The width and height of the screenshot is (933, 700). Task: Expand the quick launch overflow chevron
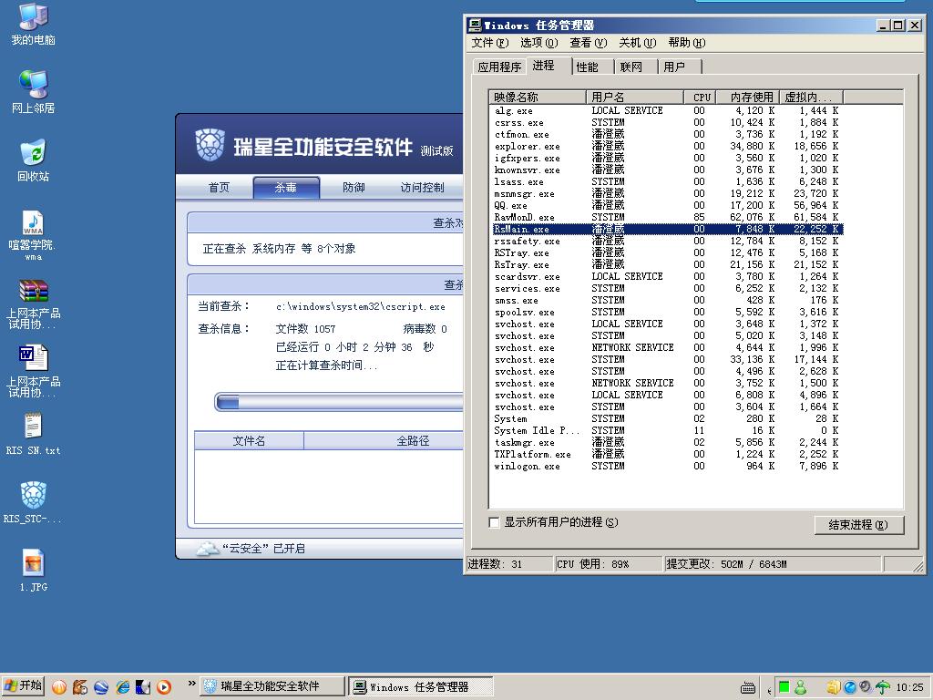coord(191,684)
